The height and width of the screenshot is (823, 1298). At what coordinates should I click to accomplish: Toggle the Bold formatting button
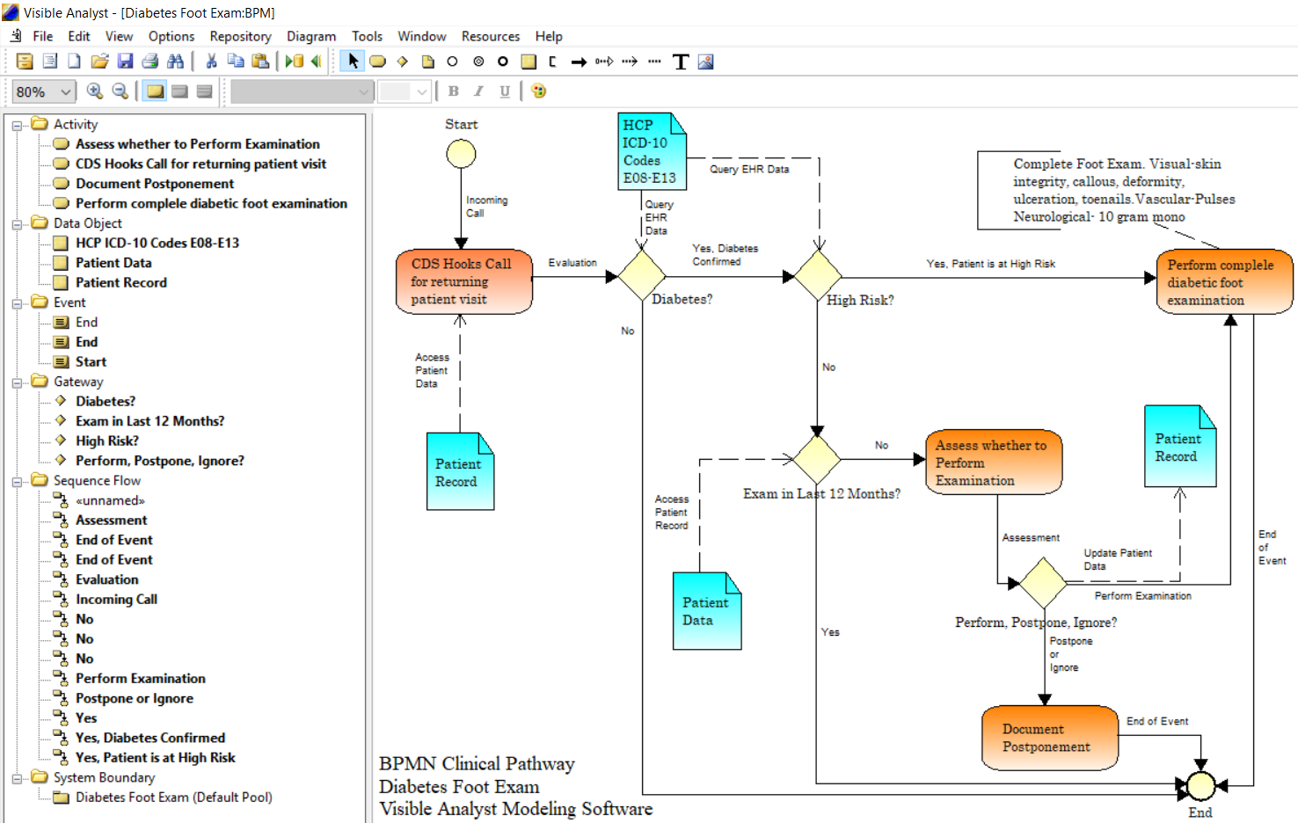[454, 91]
